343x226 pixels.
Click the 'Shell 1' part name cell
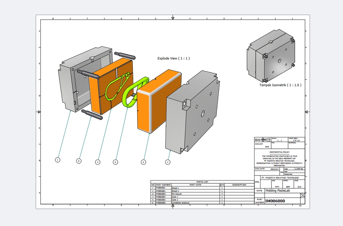(x=195, y=188)
